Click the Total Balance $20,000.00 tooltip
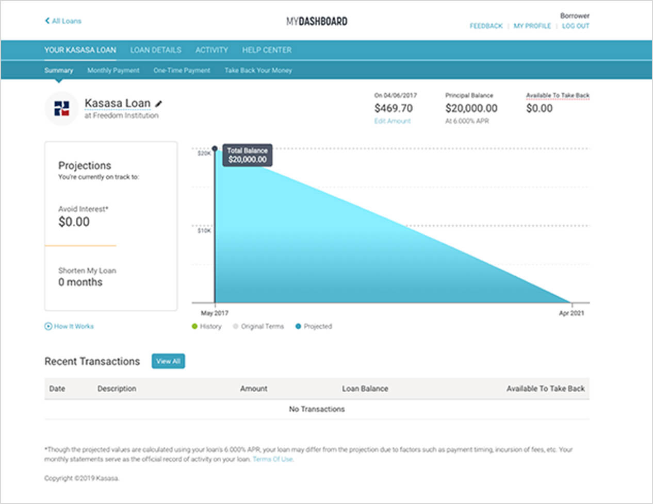653x504 pixels. [x=248, y=155]
